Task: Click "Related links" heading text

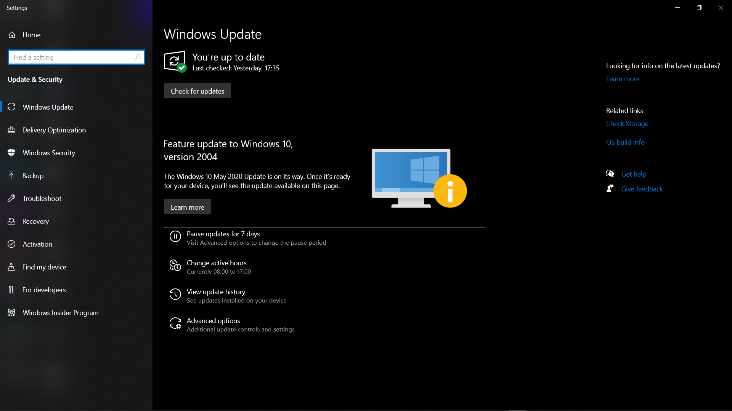Action: pos(624,111)
